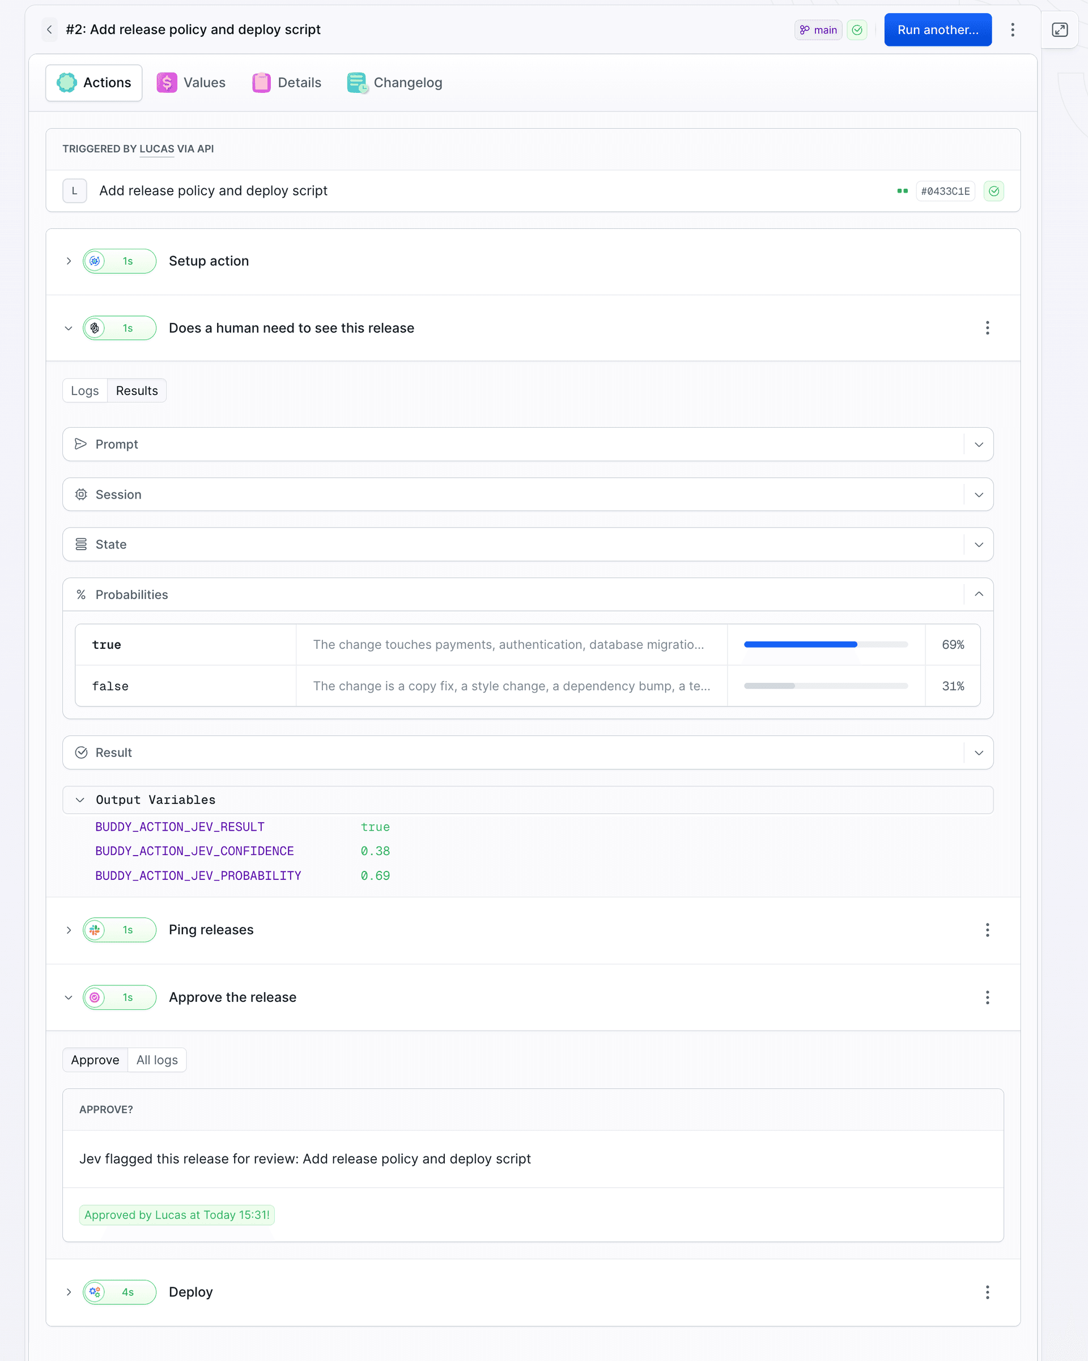Click the green success status icon beside main

857,29
